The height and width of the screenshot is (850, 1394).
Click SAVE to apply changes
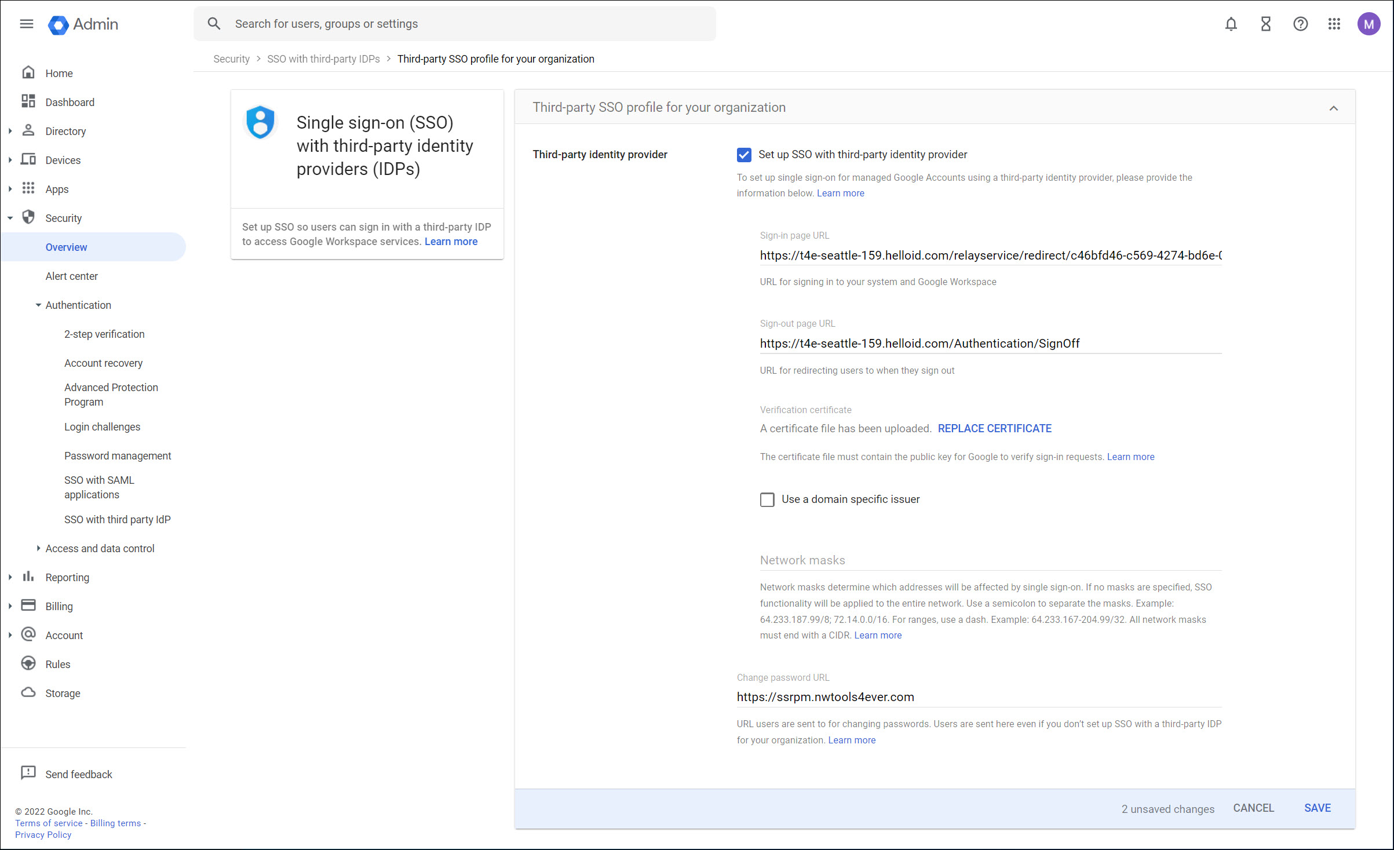point(1318,808)
